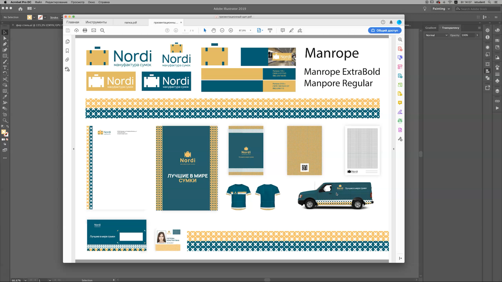Select the Paintbrush tool in Illustrator
The image size is (502, 282).
pyautogui.click(x=5, y=62)
